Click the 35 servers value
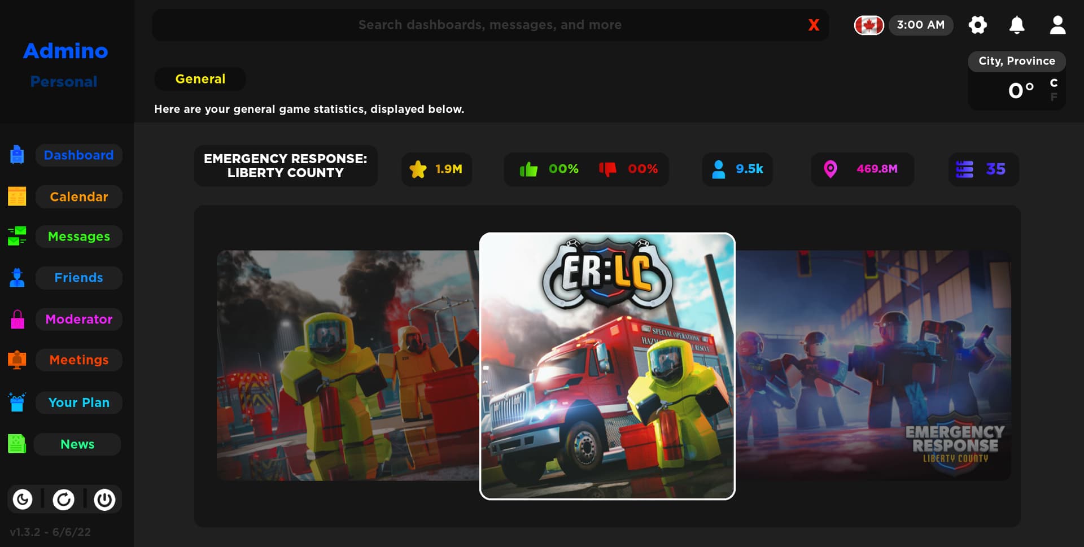This screenshot has height=547, width=1084. click(995, 169)
